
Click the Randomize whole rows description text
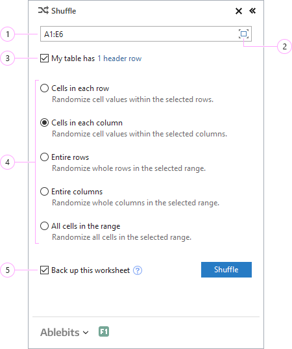pos(128,168)
